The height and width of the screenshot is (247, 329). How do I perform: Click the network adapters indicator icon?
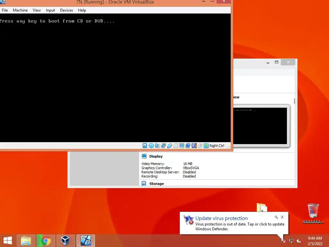pyautogui.click(x=163, y=146)
